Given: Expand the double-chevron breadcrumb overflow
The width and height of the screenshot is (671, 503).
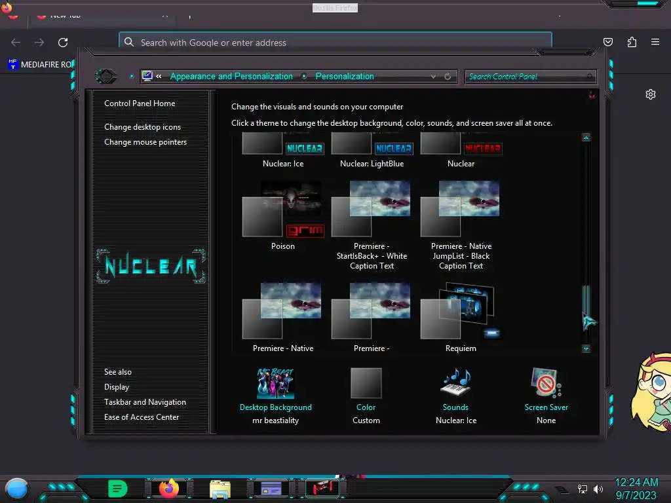Looking at the screenshot, I should 159,76.
